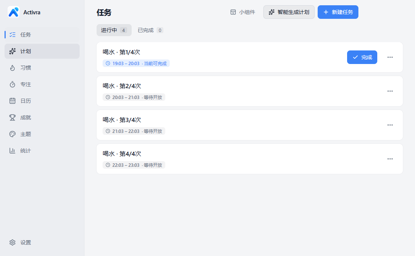This screenshot has height=256, width=415.
Task: Select the 喝水 · 第4/4次 task title
Action: (122, 154)
